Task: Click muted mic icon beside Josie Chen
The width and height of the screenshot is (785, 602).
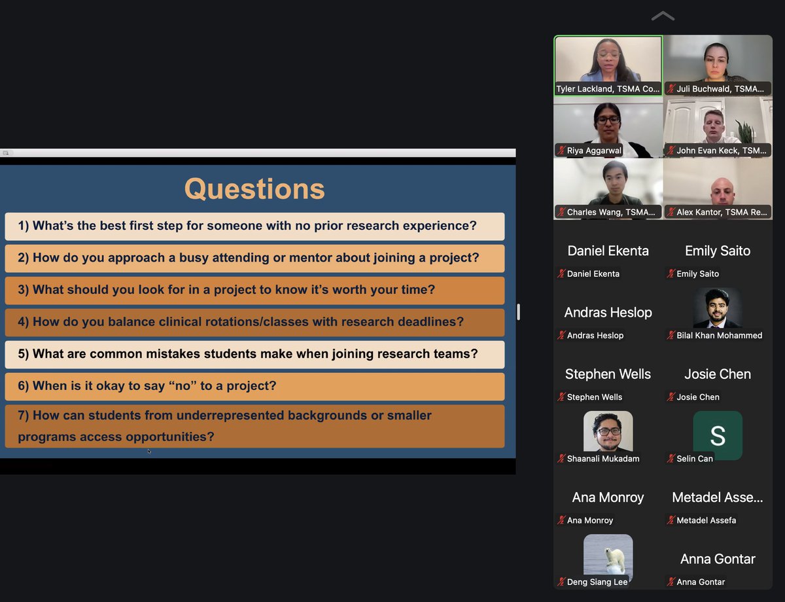Action: coord(671,397)
